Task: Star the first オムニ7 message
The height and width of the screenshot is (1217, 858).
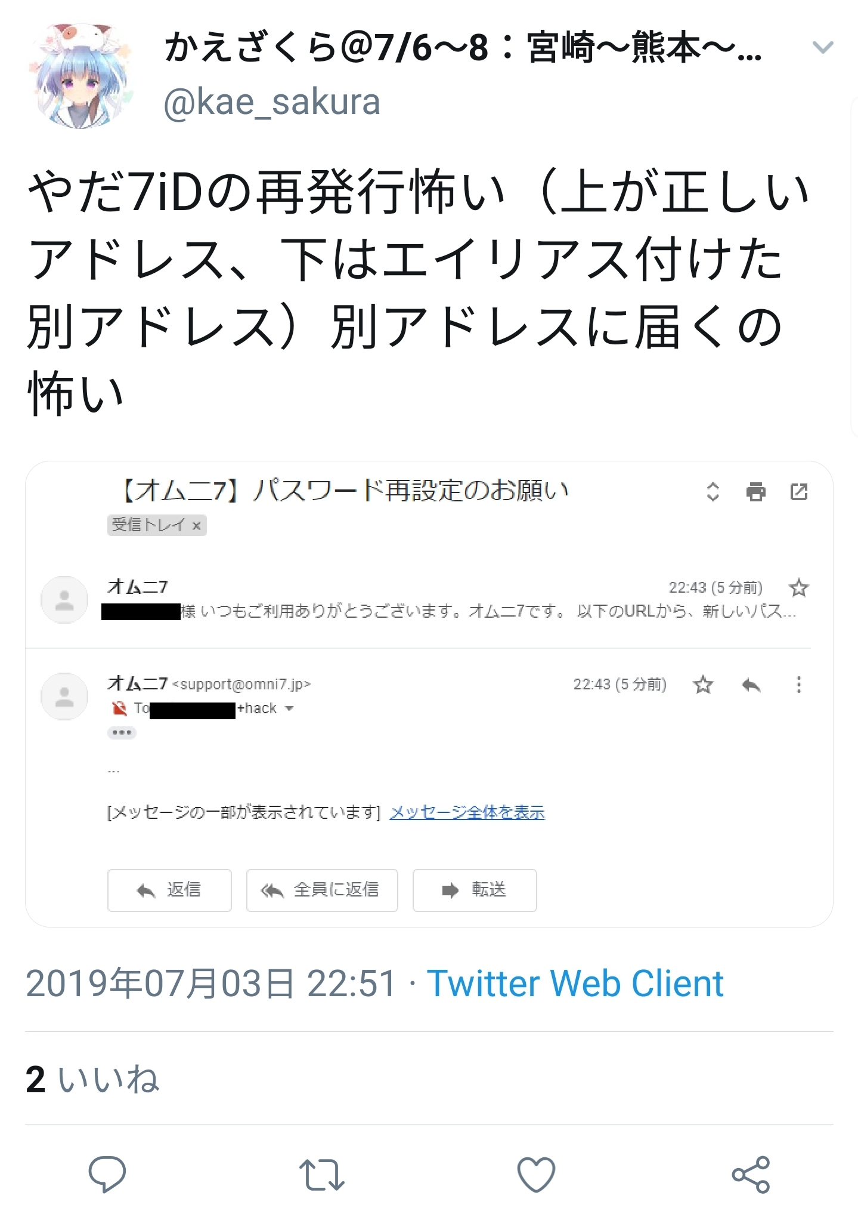Action: pyautogui.click(x=798, y=588)
